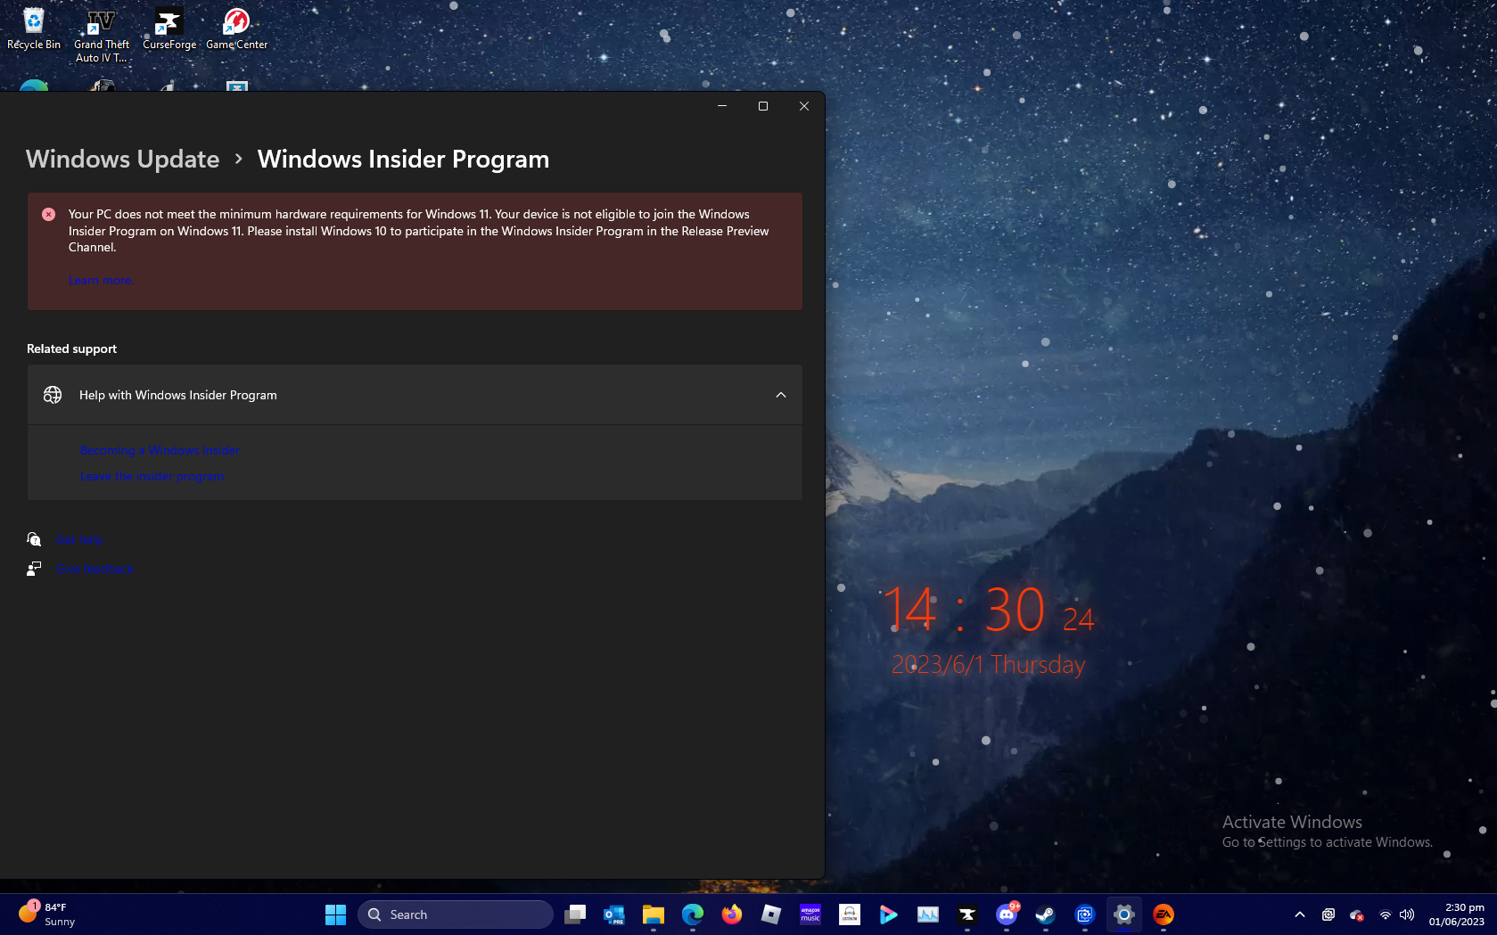Launch the Grand Theft Auto IV shortcut

coord(100,22)
